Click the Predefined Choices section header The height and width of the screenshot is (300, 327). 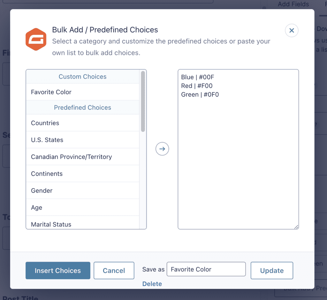point(82,108)
